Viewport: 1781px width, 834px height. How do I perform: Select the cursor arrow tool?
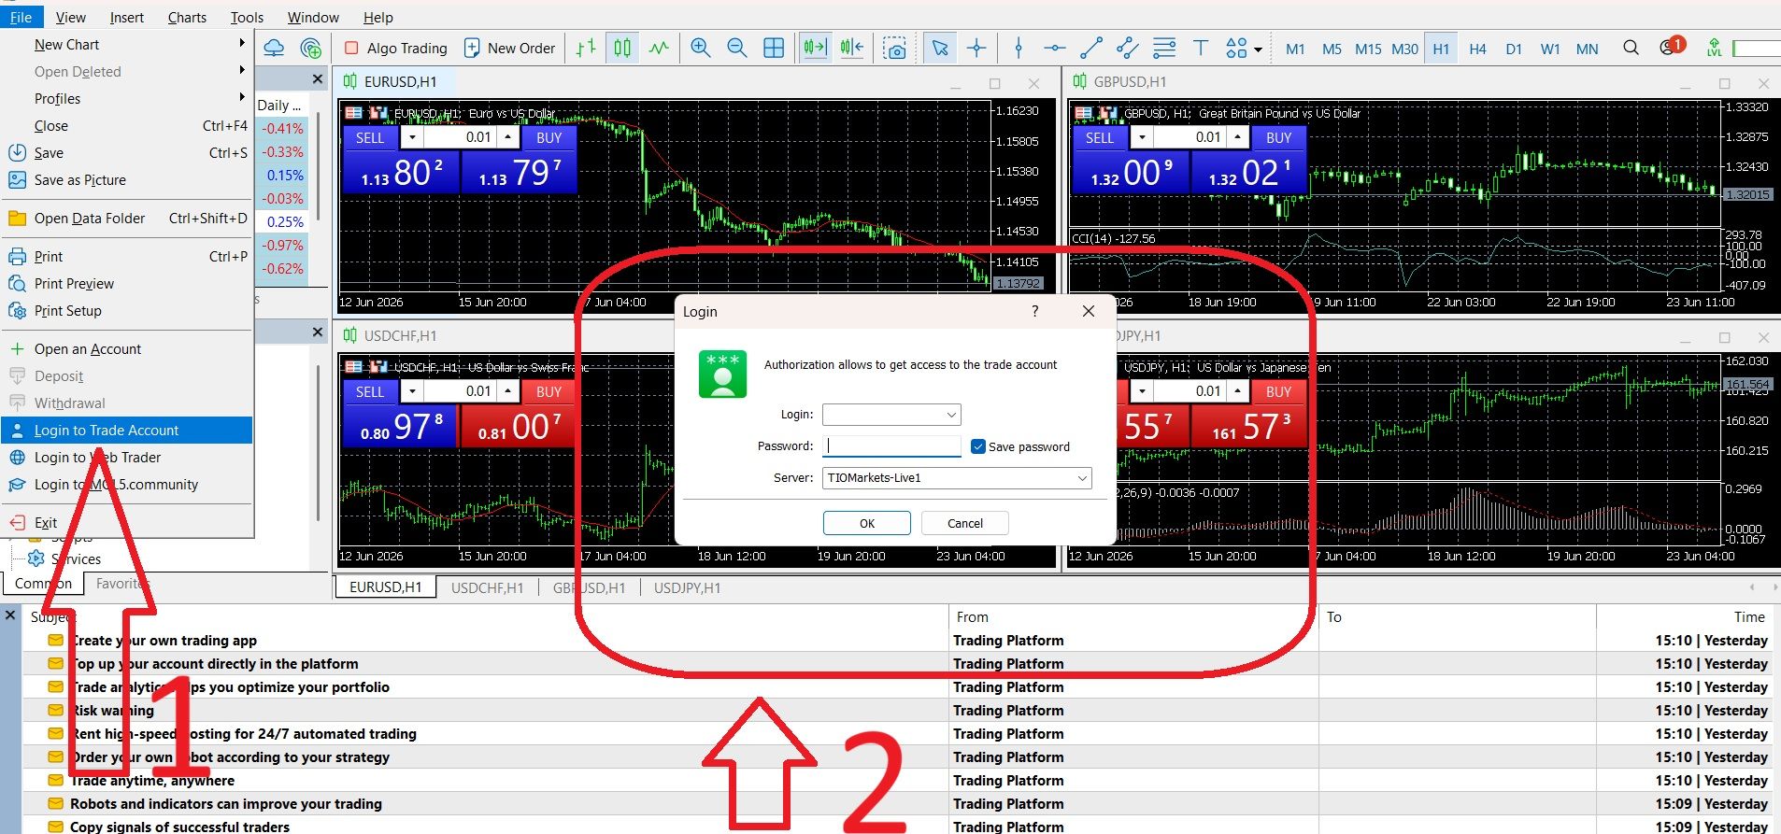[940, 48]
